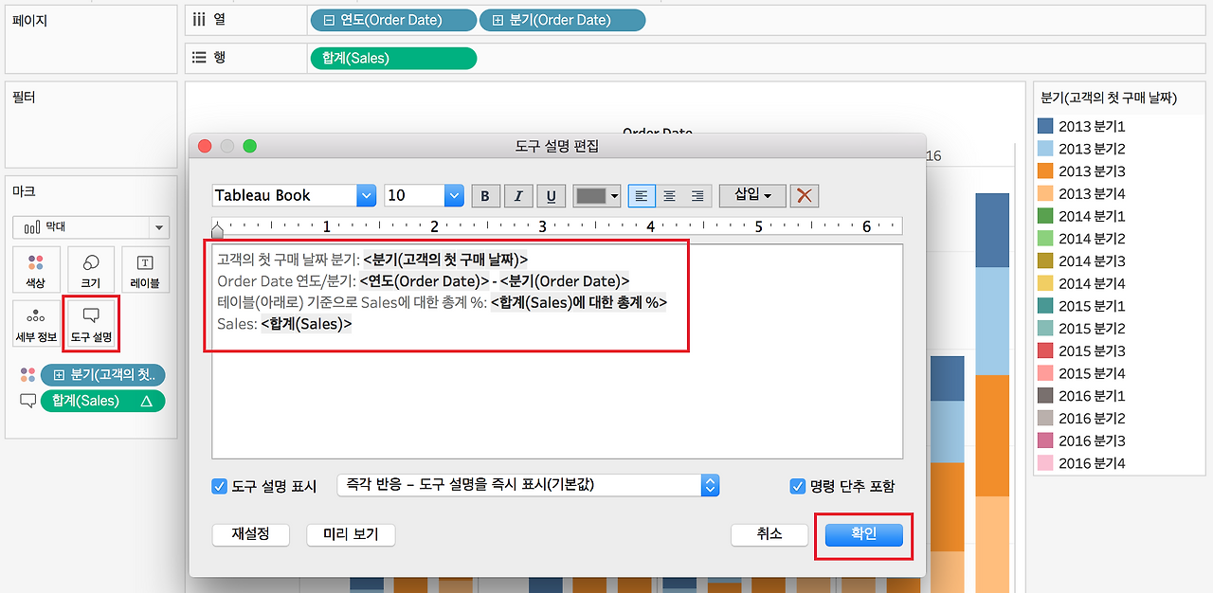This screenshot has height=593, width=1213.
Task: Open the 색상 (Color) marks card
Action: (36, 270)
